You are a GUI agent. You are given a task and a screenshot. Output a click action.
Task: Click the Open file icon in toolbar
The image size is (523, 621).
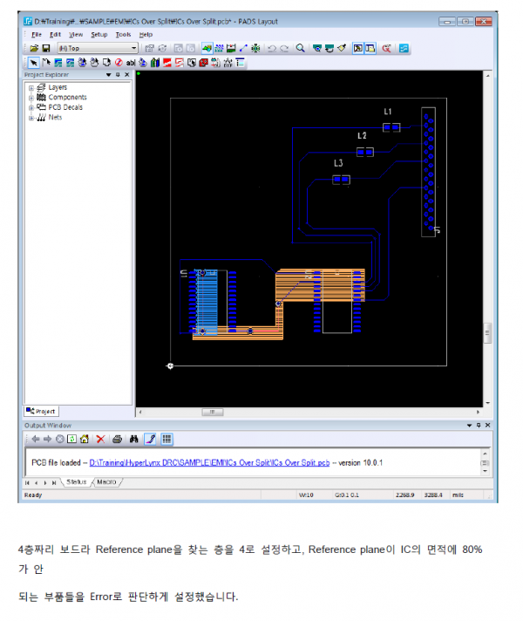pyautogui.click(x=34, y=48)
